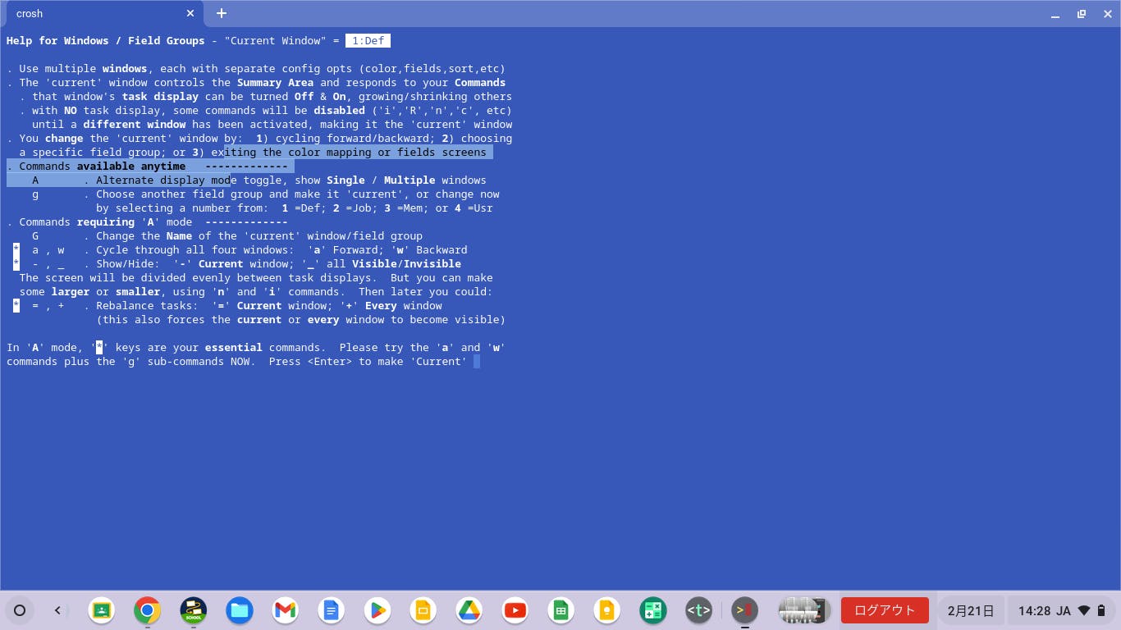Open the Calculator app
The height and width of the screenshot is (630, 1121).
(x=653, y=610)
